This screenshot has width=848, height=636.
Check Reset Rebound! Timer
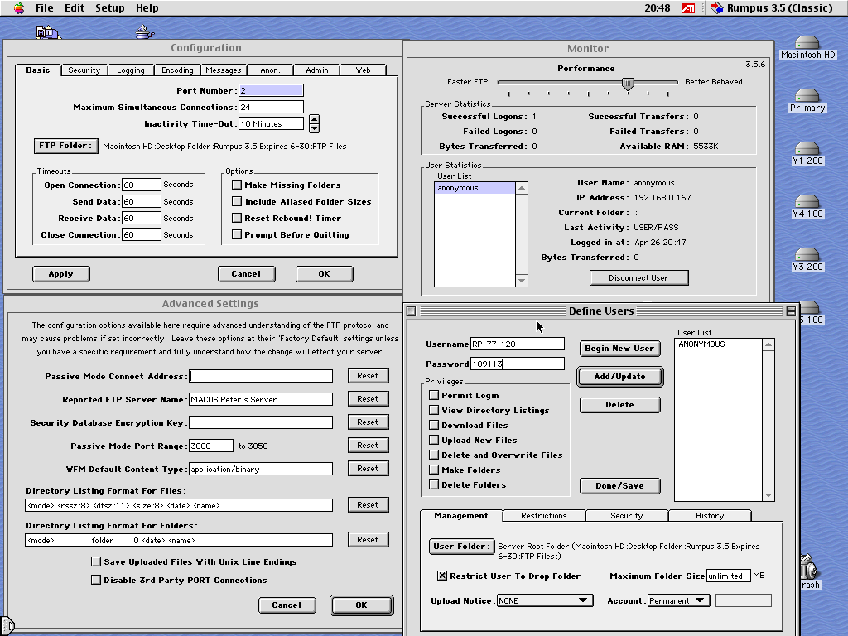point(237,218)
